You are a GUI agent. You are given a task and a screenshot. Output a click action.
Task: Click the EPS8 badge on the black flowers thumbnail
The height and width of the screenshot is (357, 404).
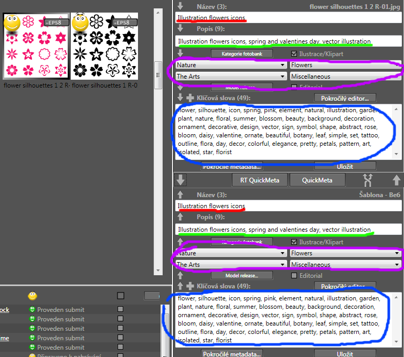(125, 23)
